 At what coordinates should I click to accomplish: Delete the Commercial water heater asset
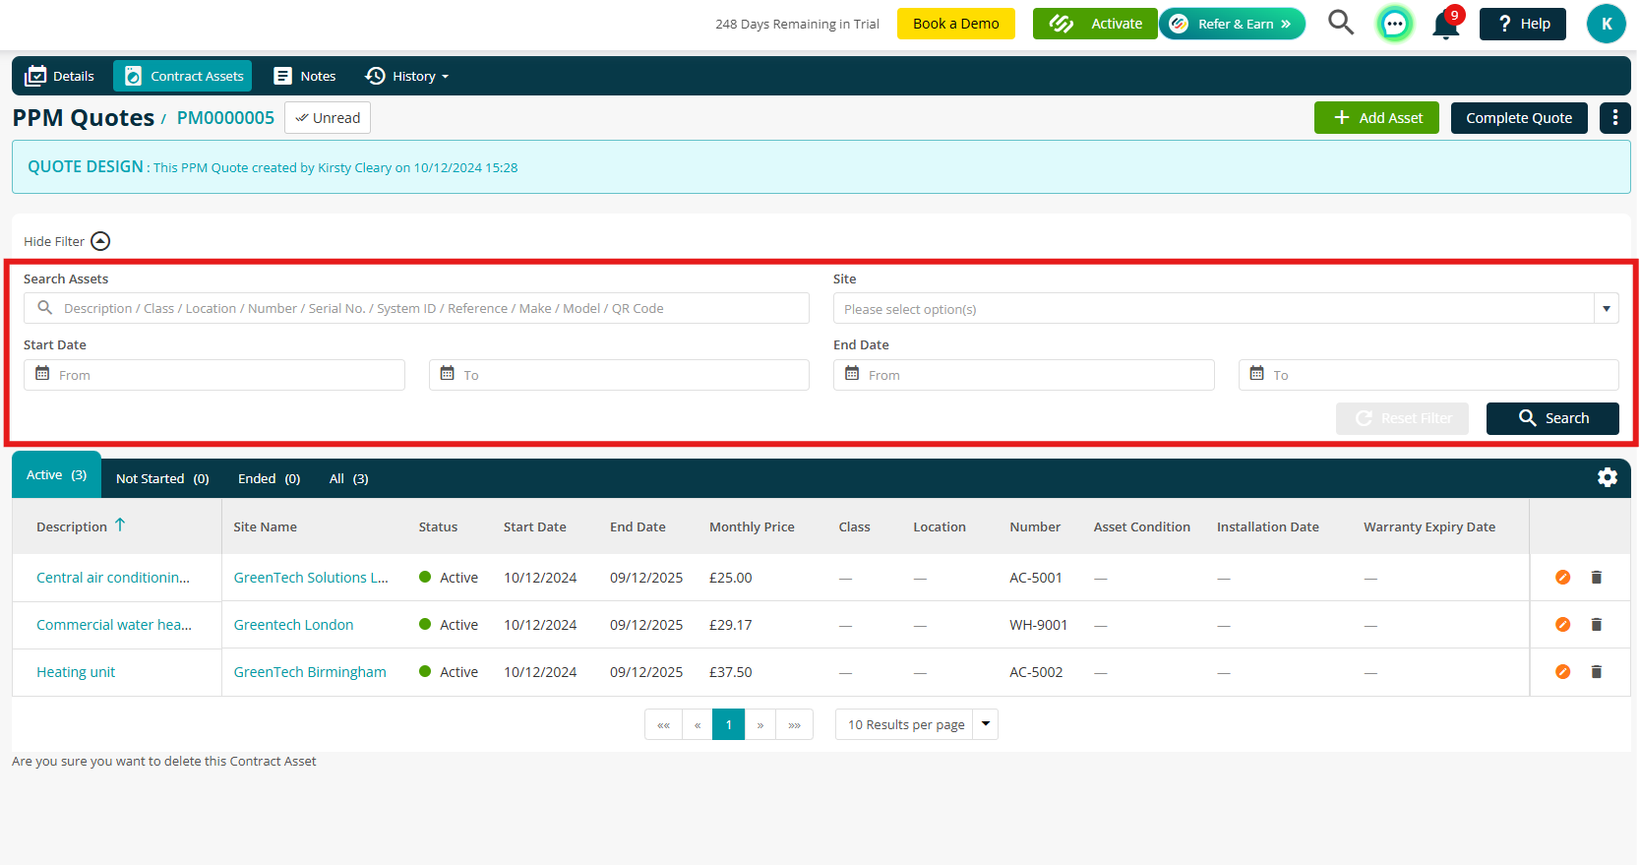point(1597,625)
